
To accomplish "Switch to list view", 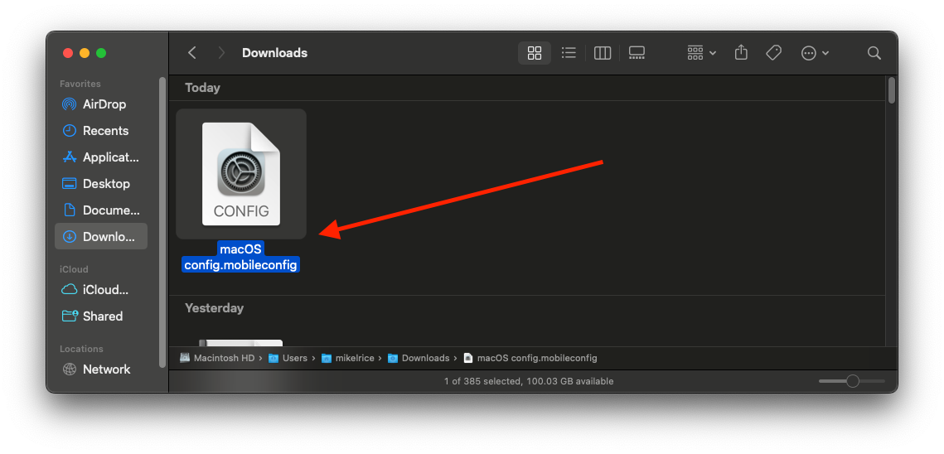I will tap(569, 53).
